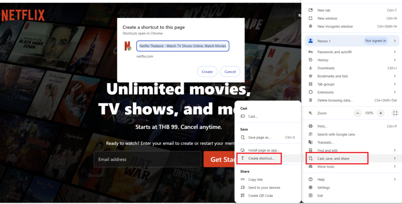Click the Install page as app icon
The height and width of the screenshot is (204, 402).
(243, 150)
